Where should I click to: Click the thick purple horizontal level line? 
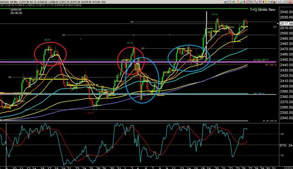point(138,62)
